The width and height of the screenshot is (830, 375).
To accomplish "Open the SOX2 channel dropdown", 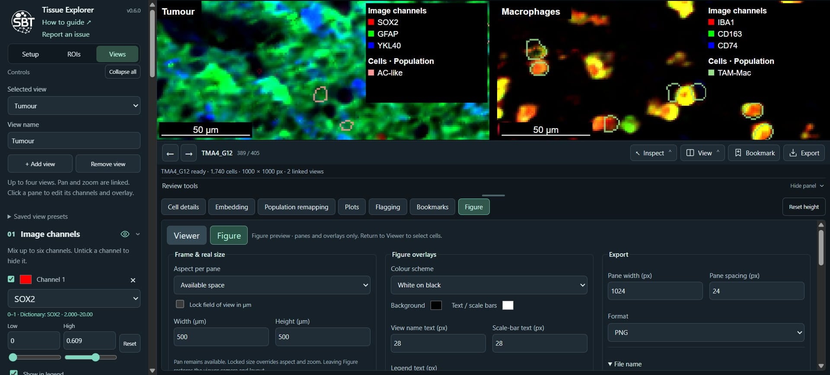I will (74, 299).
